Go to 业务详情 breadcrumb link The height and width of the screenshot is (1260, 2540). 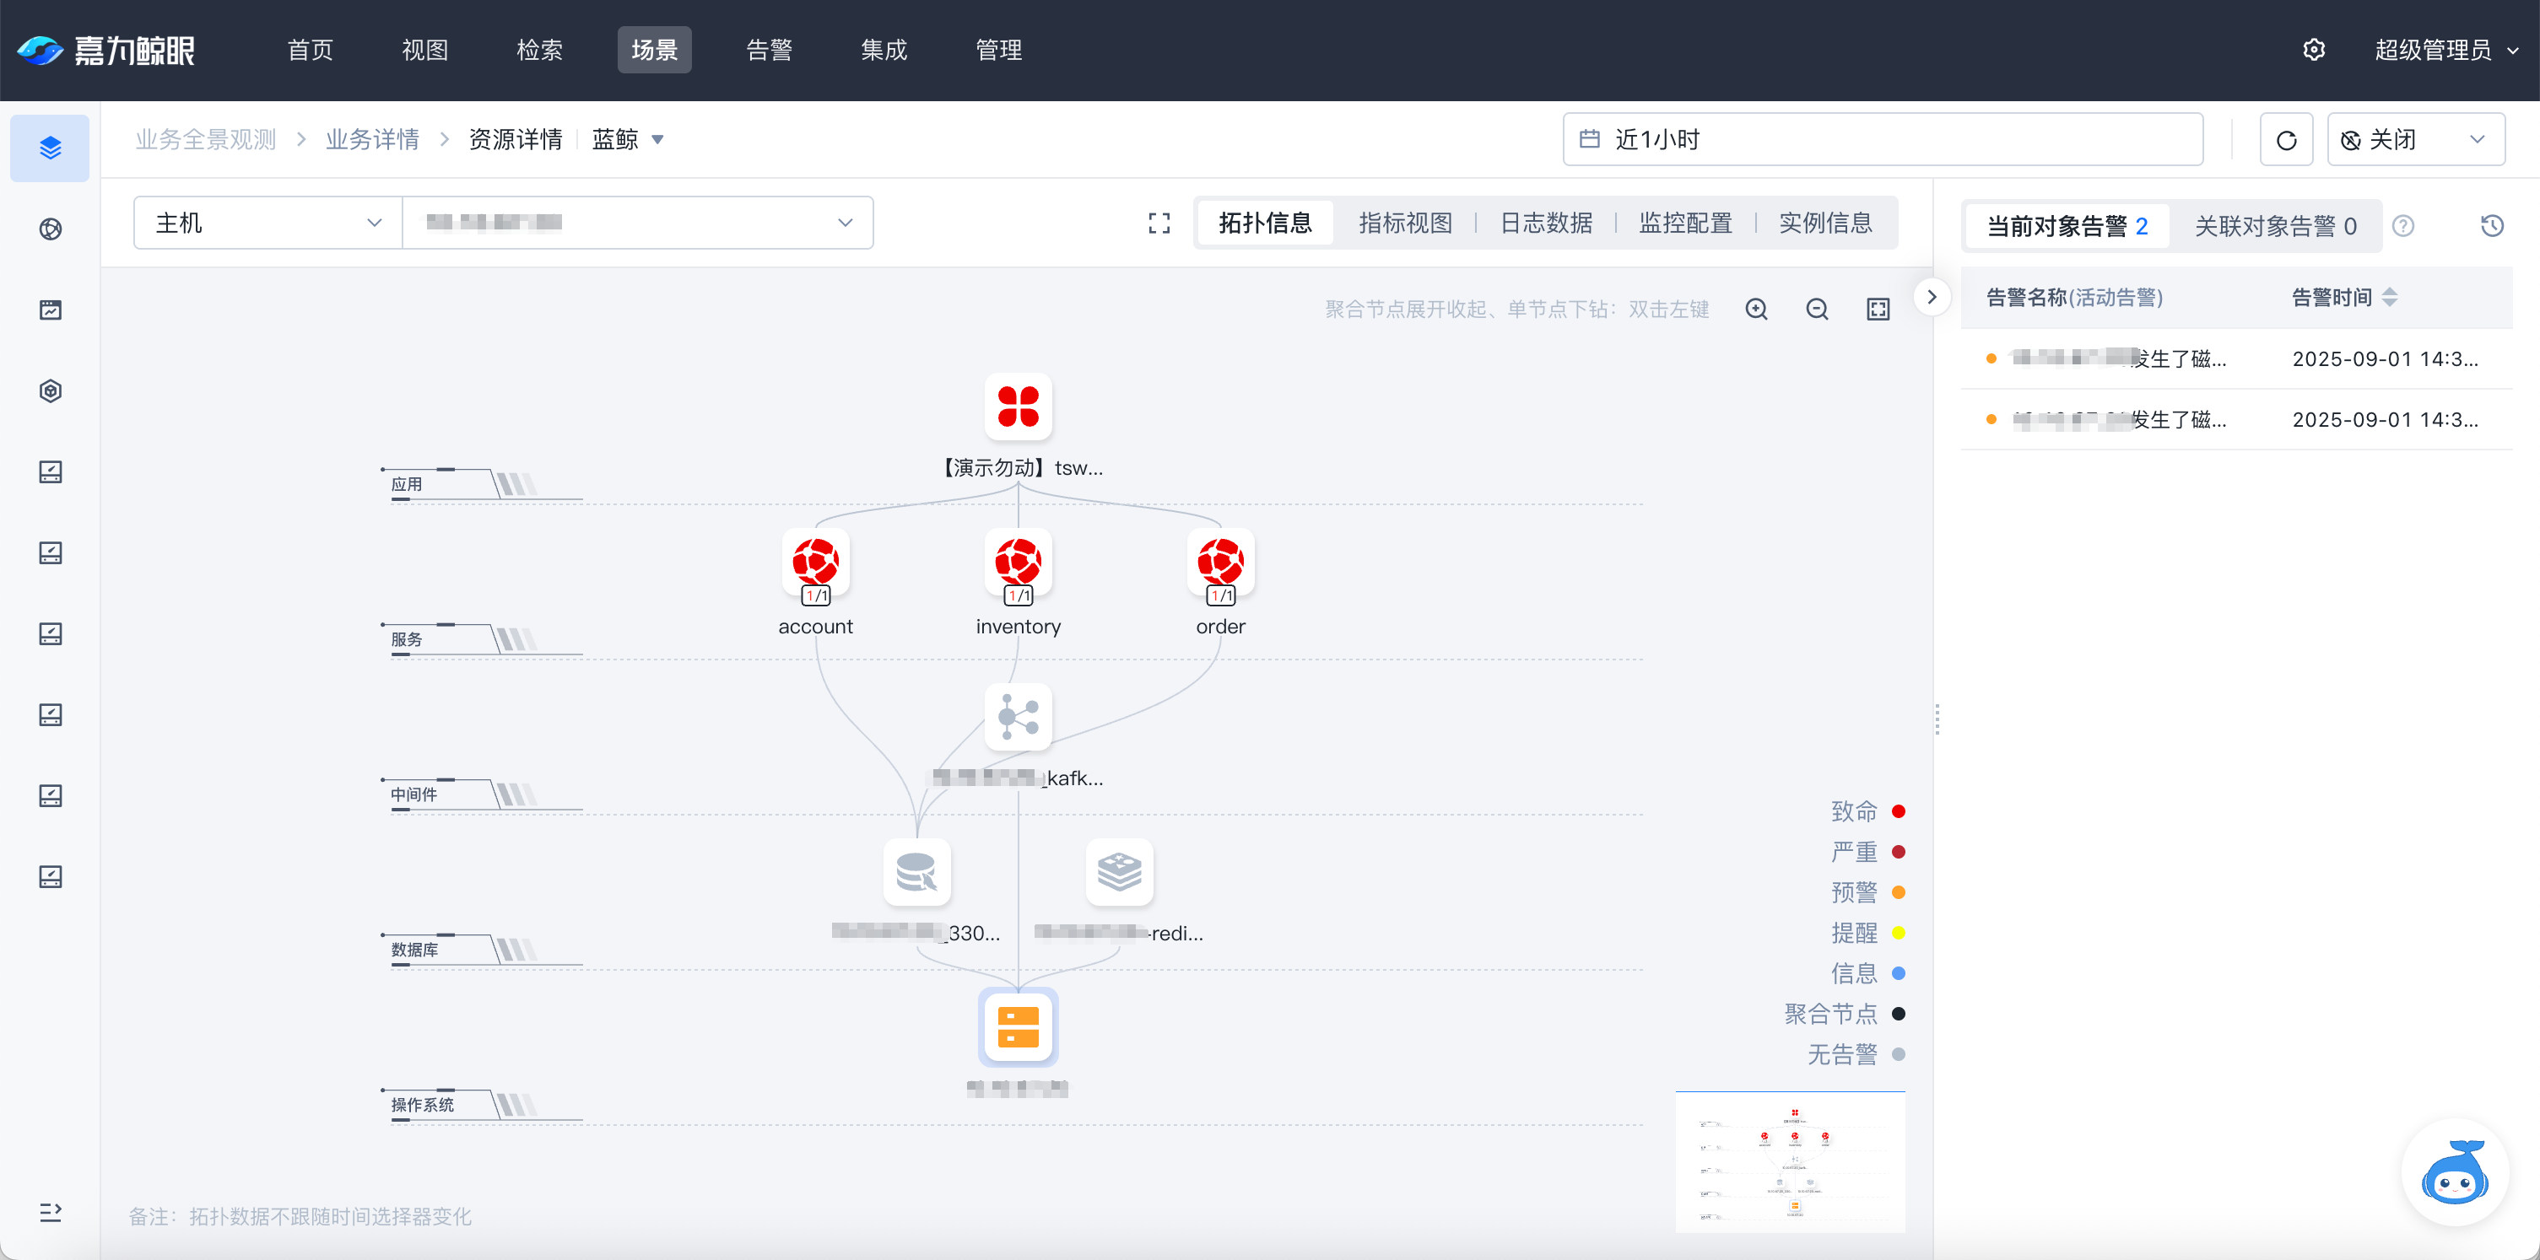point(372,140)
